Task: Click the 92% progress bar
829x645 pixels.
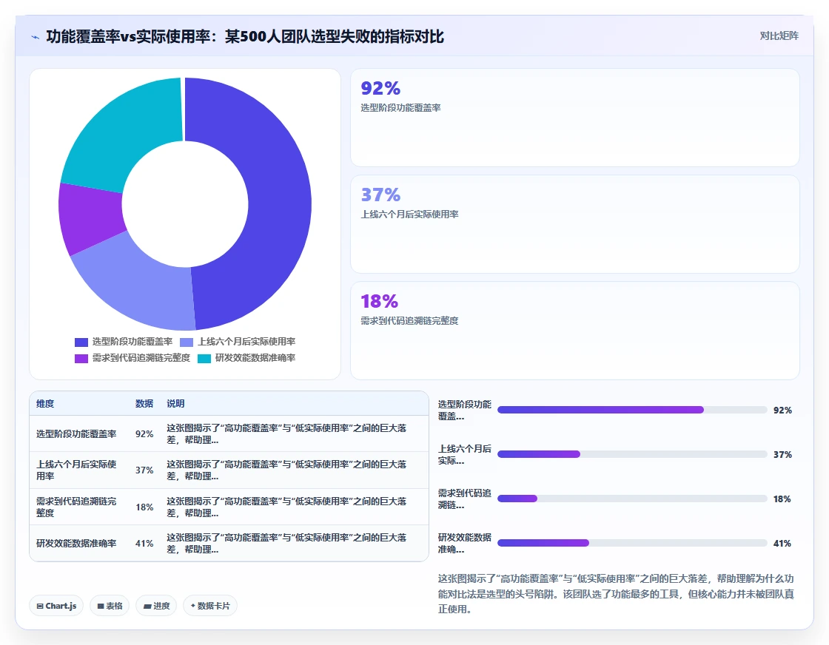Action: [632, 410]
